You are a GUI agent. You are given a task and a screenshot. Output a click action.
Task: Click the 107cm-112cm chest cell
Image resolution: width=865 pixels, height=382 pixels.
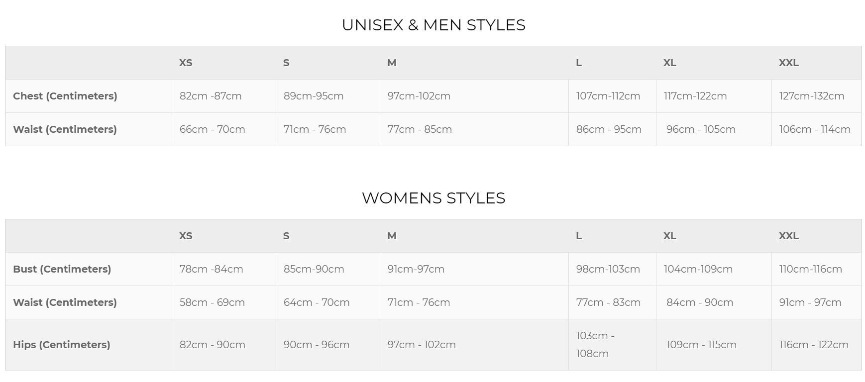tap(608, 96)
